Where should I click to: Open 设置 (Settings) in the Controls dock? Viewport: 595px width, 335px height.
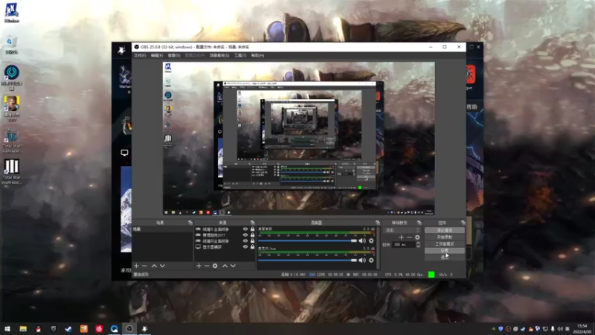(444, 251)
